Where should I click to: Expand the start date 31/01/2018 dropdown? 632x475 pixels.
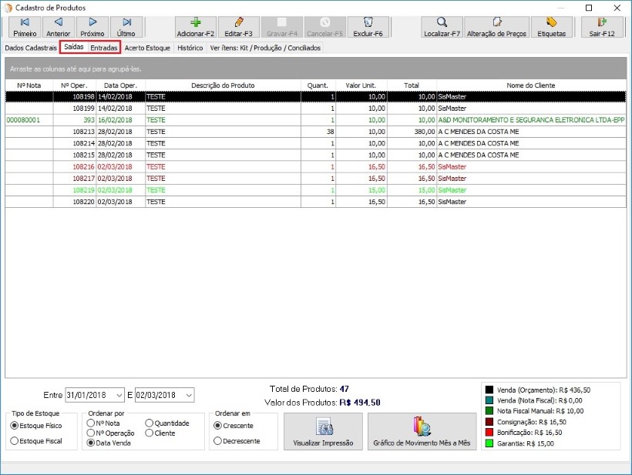tap(118, 395)
